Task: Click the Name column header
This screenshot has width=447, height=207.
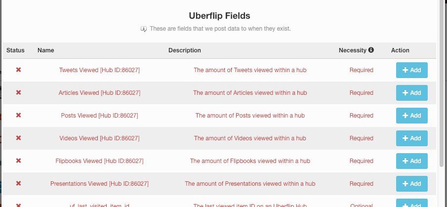Action: (45, 50)
